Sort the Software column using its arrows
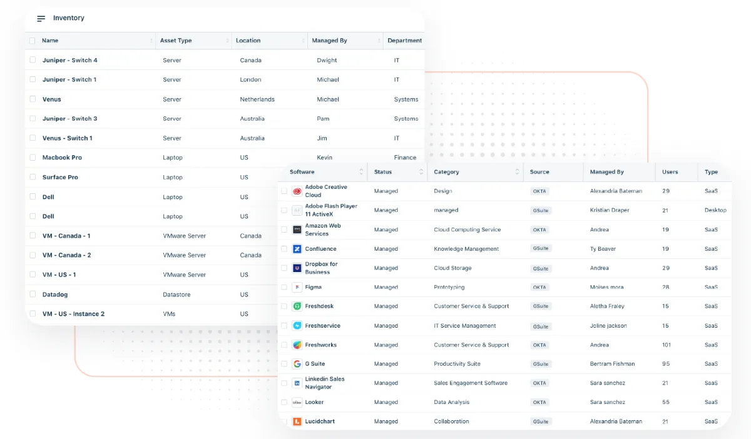 point(361,172)
